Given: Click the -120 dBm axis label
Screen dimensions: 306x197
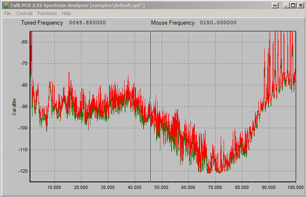Looking at the screenshot, I should (x=23, y=171).
